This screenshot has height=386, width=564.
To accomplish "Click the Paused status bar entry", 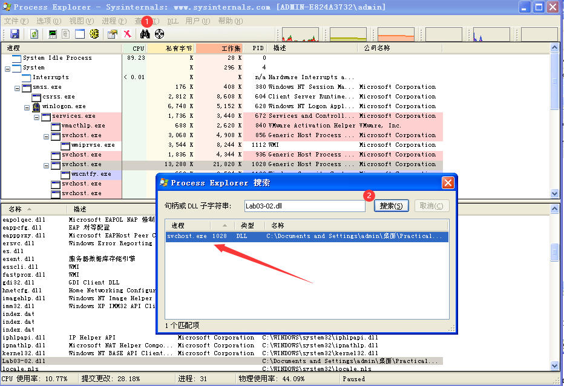I will (x=353, y=379).
